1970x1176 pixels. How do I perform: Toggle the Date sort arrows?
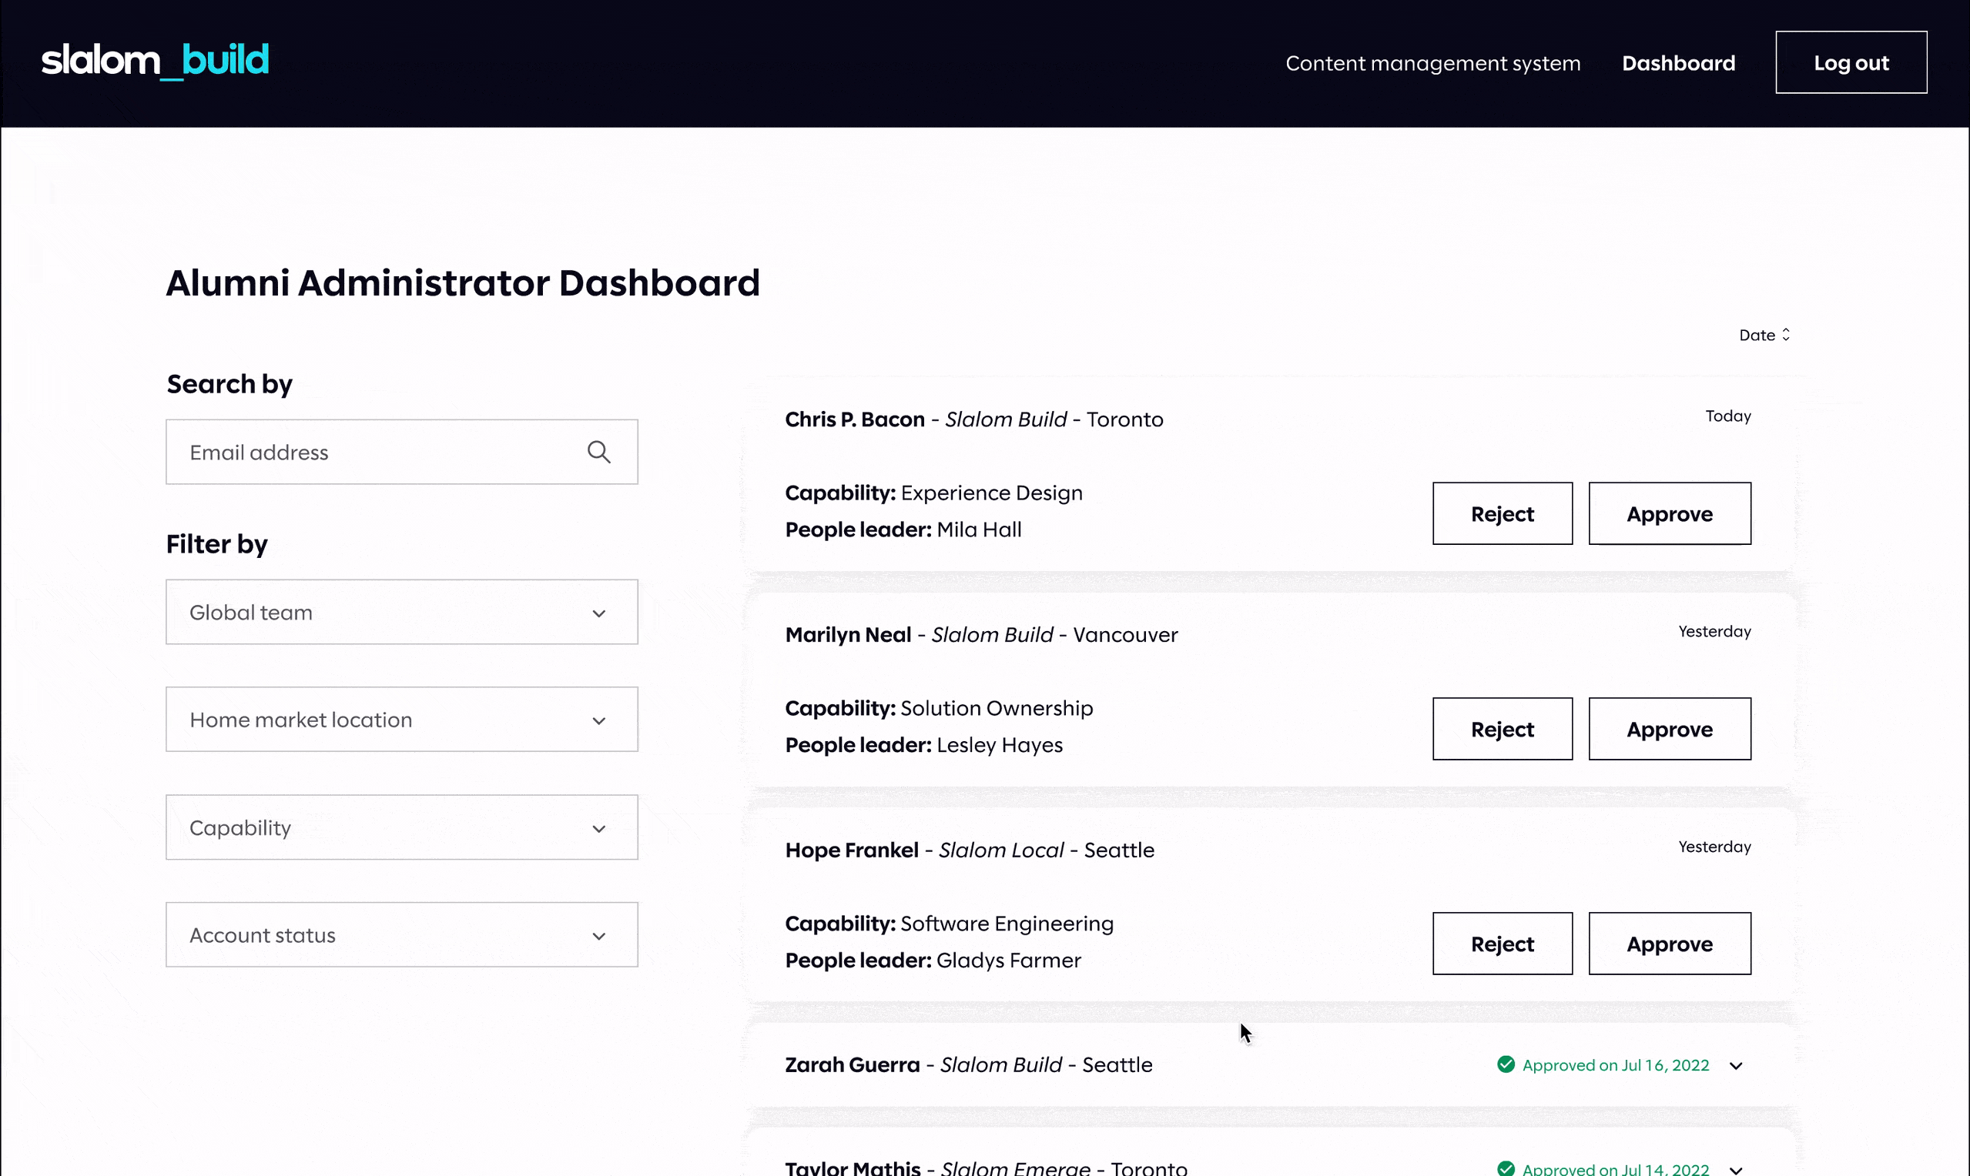1785,335
